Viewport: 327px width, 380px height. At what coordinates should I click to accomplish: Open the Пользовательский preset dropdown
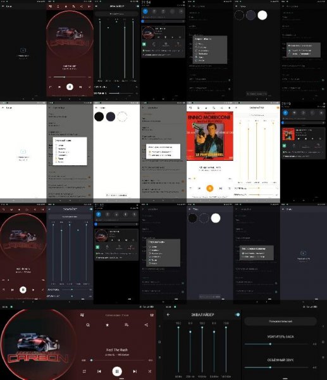(281, 321)
